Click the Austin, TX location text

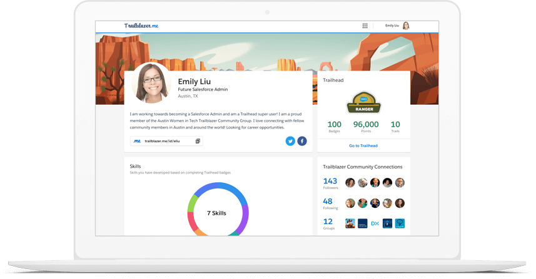(188, 96)
